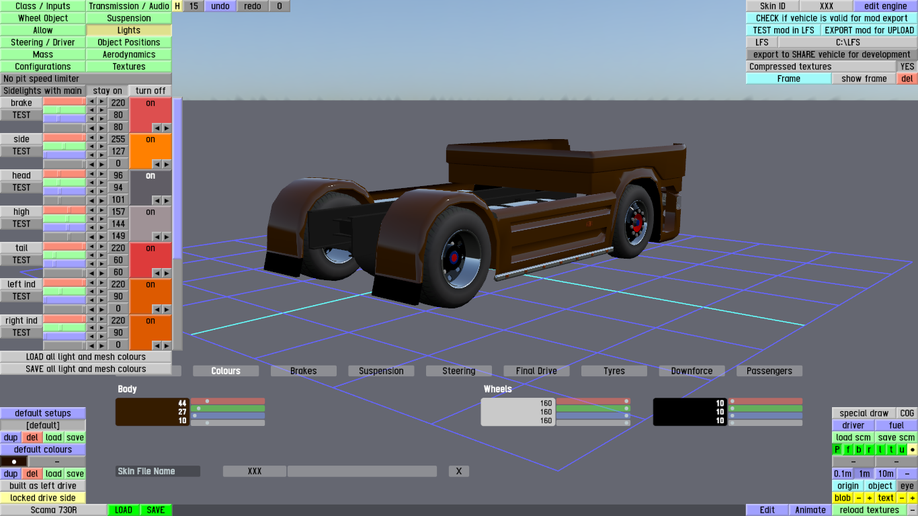The image size is (918, 516).
Task: Click right arrow inside the high colour swatch
Action: click(x=166, y=236)
